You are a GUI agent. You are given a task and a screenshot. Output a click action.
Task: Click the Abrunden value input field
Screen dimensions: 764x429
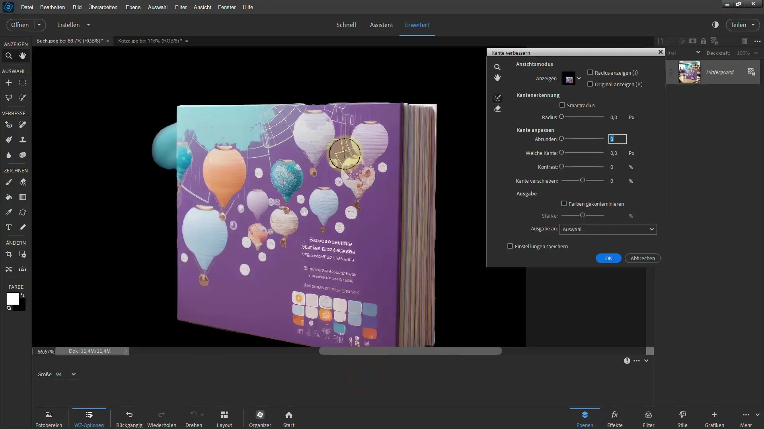point(618,139)
